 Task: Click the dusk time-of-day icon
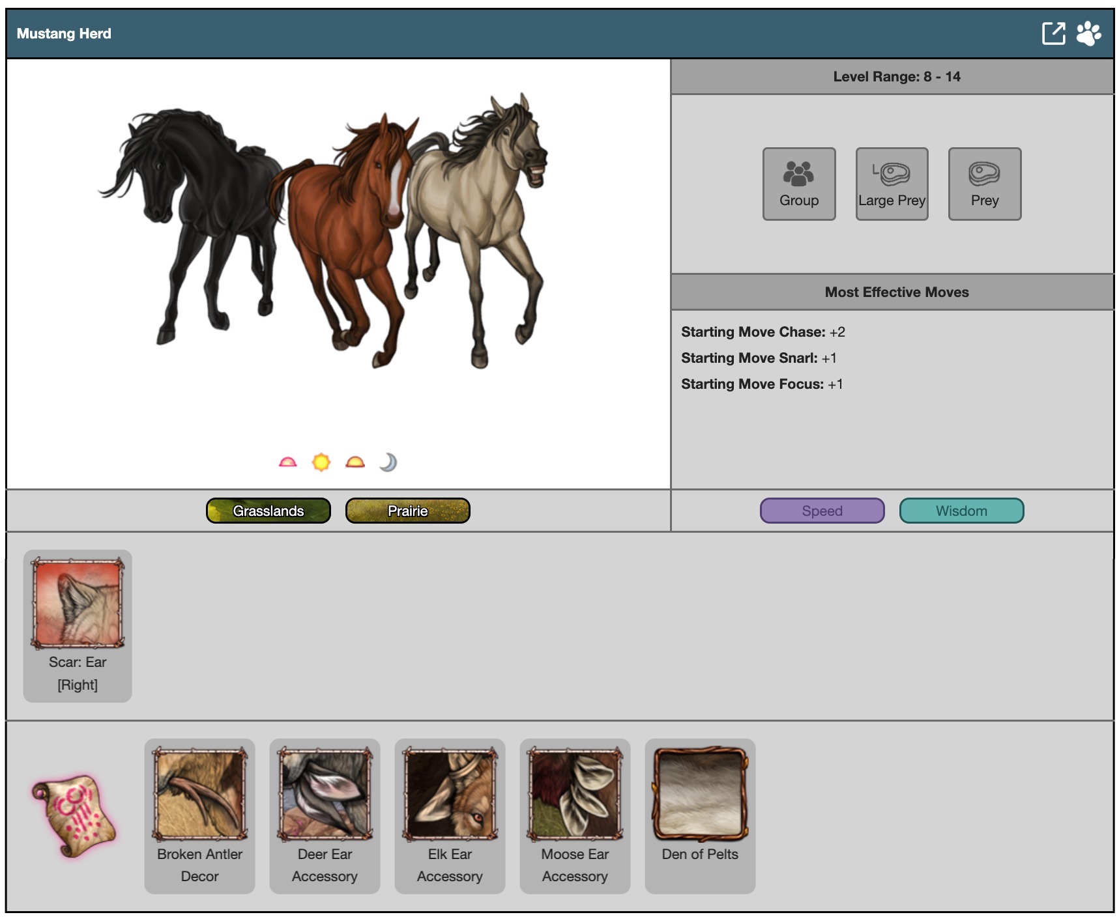coord(355,462)
